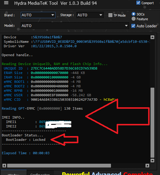Click the eMMC BOOT2 value line
Viewport: 160px width, 175px height.
tap(56, 86)
